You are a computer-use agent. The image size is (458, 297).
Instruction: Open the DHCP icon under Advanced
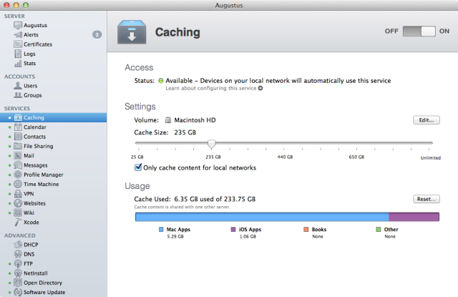[x=18, y=245]
